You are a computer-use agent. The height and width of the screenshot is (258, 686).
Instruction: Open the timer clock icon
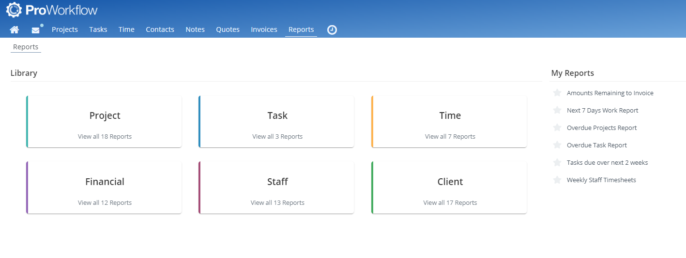click(x=332, y=30)
